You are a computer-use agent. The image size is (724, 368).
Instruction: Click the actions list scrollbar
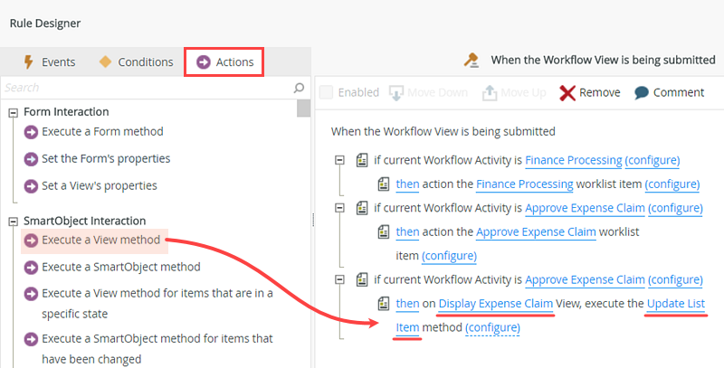(303, 226)
